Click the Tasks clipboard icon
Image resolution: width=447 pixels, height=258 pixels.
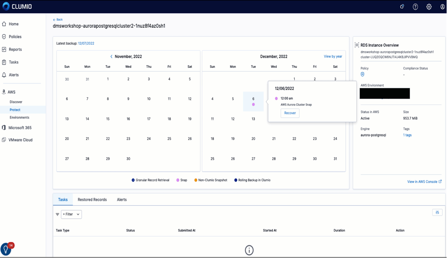click(x=4, y=62)
